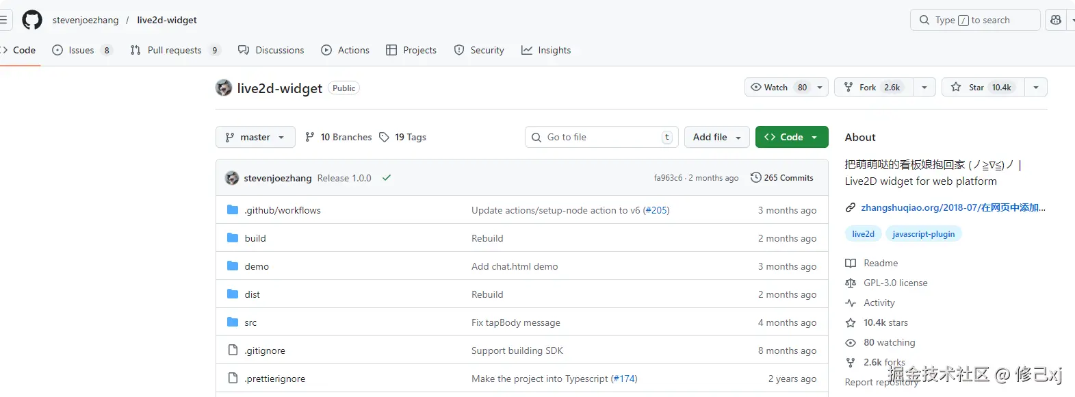
Task: Open the dist folder icon
Action: pyautogui.click(x=233, y=294)
